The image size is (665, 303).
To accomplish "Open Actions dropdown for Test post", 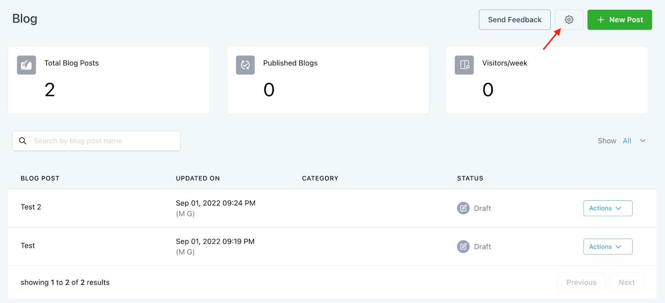I will pos(608,246).
